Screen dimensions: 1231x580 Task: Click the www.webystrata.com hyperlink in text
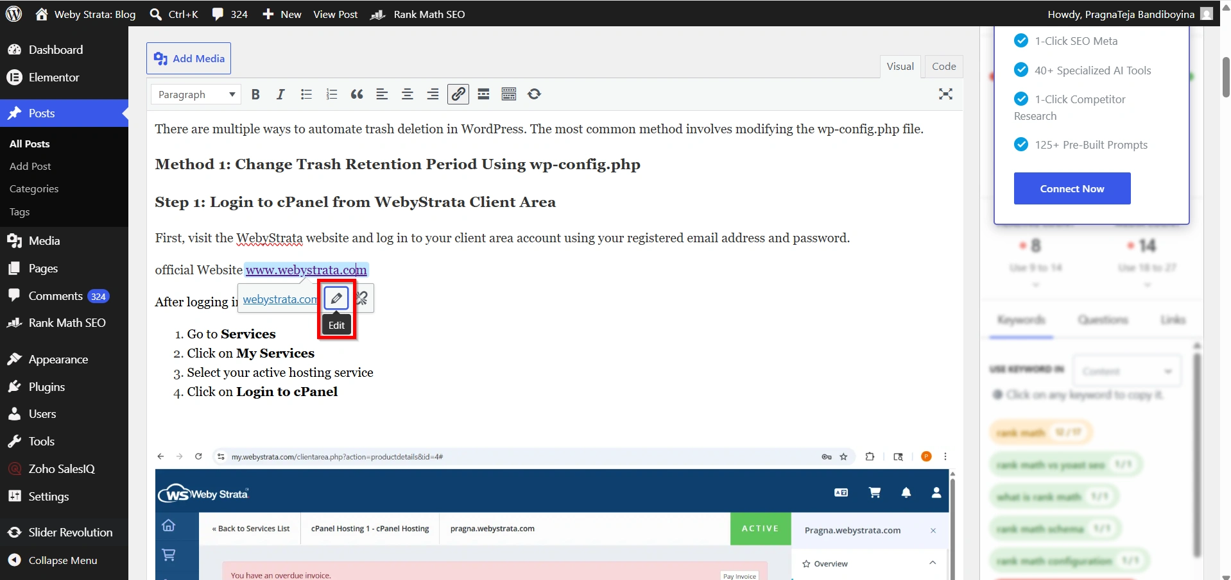[306, 270]
